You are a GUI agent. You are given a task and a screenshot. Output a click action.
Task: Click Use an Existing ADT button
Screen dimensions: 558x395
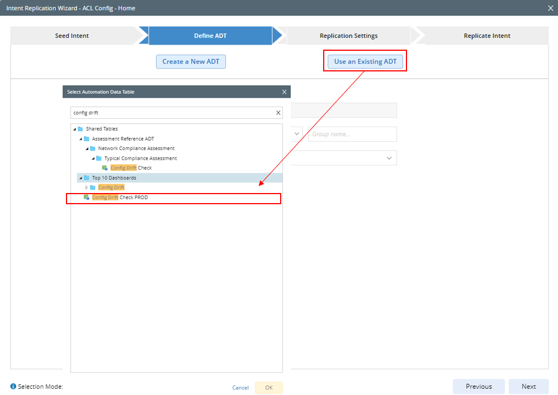click(365, 61)
